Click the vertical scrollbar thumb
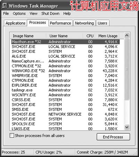Image resolution: width=139 pixels, height=157 pixels. coord(127,69)
